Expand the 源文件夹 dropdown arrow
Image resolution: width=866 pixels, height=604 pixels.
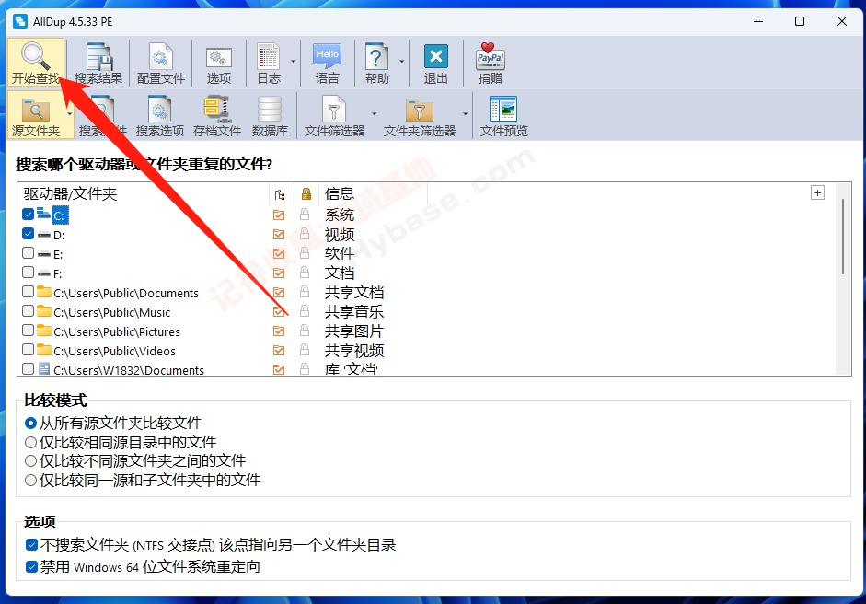click(70, 114)
